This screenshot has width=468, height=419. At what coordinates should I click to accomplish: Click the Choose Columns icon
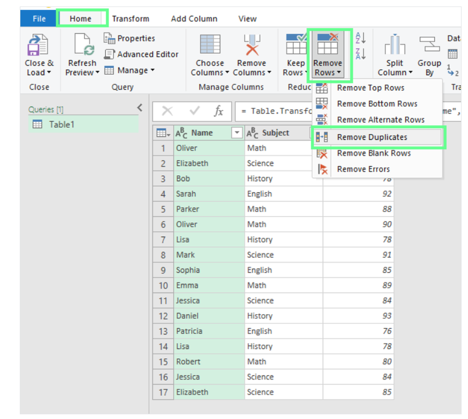[x=210, y=44]
